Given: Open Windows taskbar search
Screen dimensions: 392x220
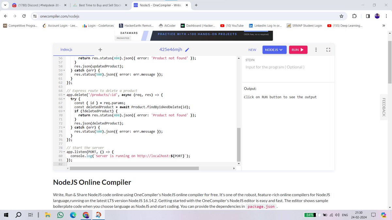Looking at the screenshot, I should coord(19,215).
